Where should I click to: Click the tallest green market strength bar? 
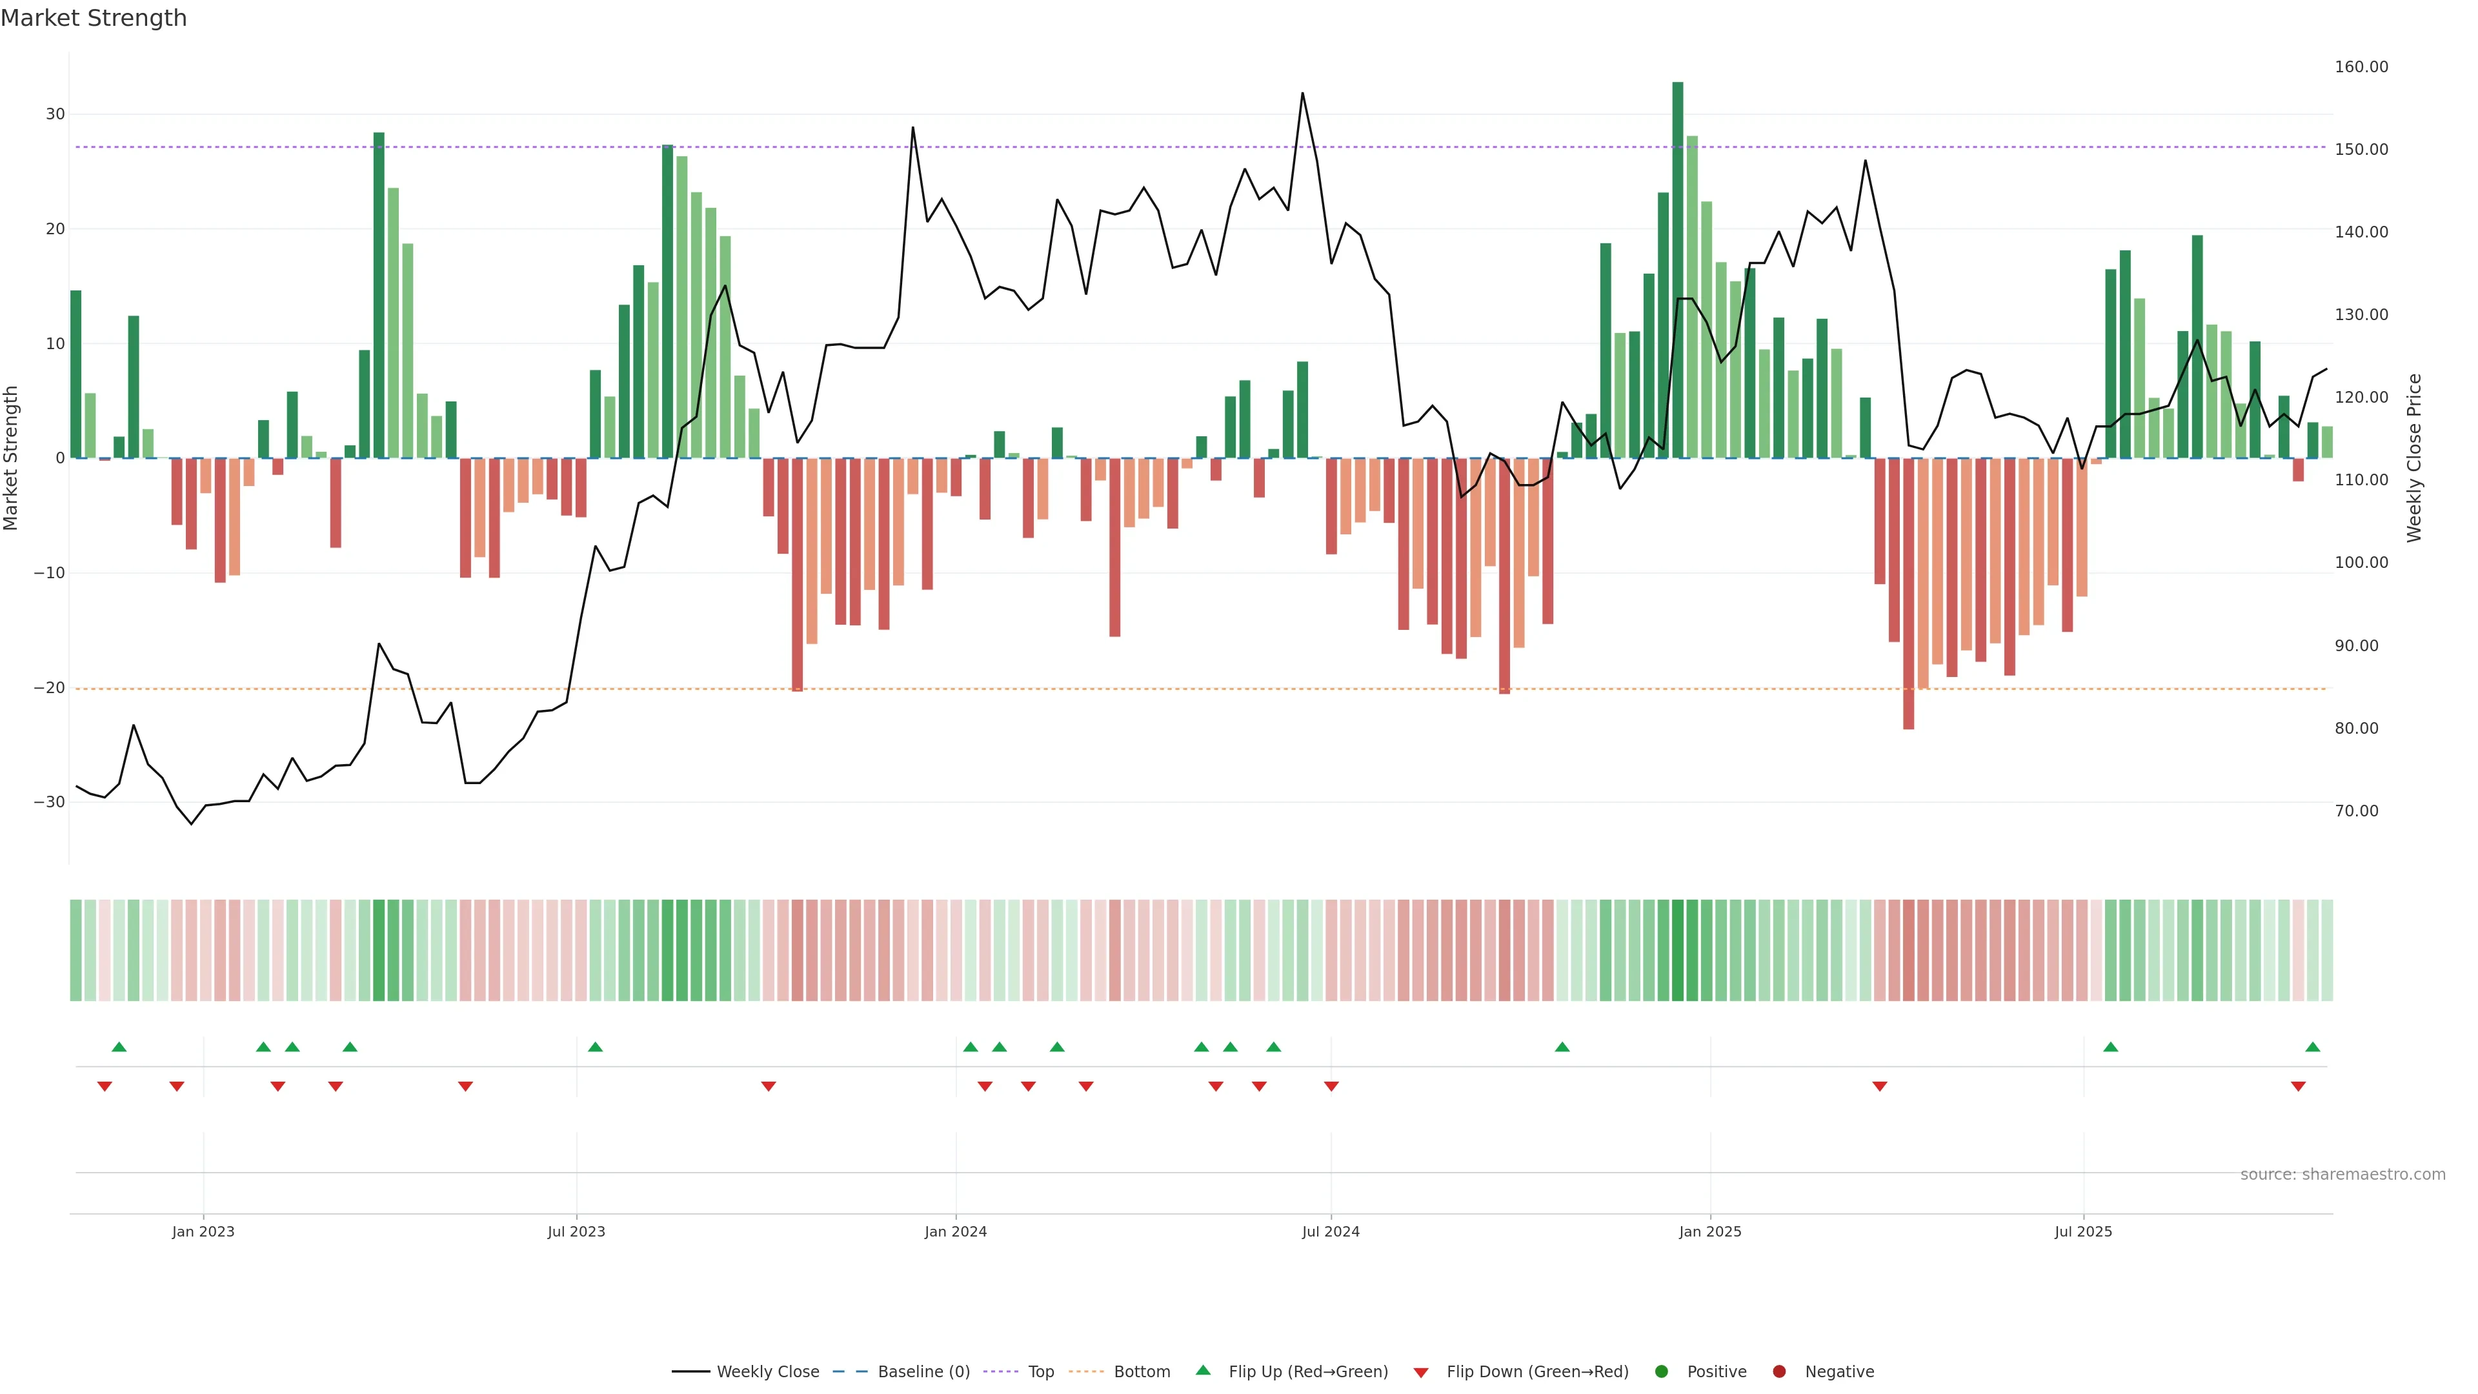(x=1678, y=269)
